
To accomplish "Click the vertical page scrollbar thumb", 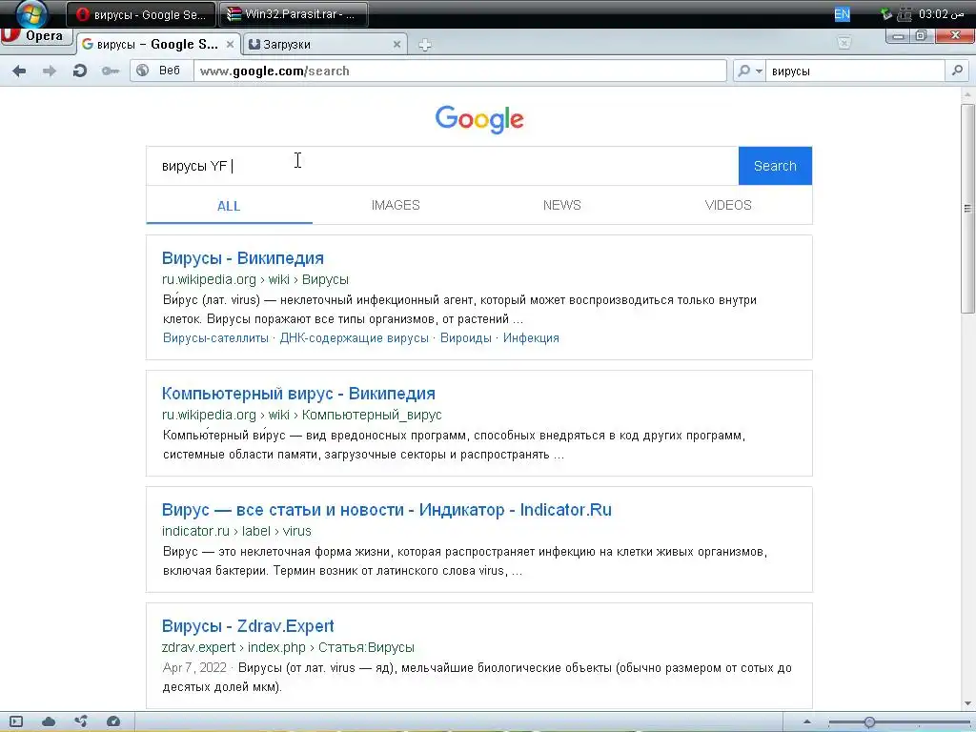I will pyautogui.click(x=967, y=209).
